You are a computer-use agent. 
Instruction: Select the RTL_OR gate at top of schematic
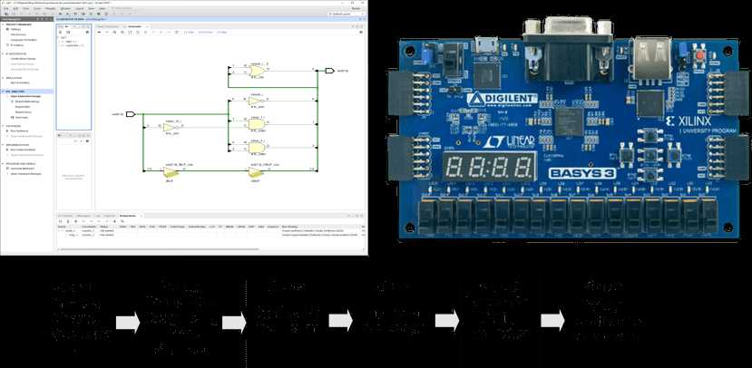pos(257,71)
